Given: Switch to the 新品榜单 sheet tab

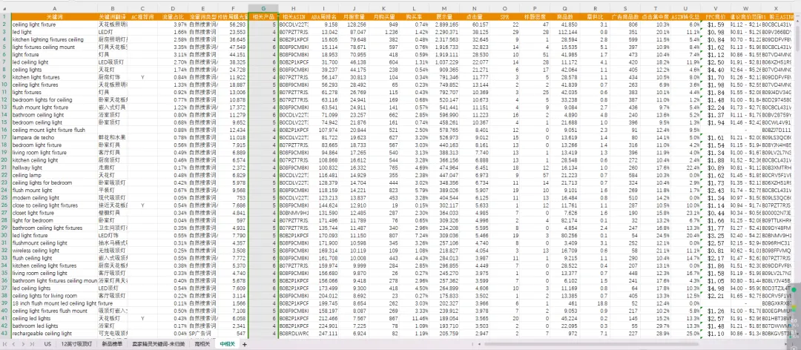Looking at the screenshot, I should 111,344.
